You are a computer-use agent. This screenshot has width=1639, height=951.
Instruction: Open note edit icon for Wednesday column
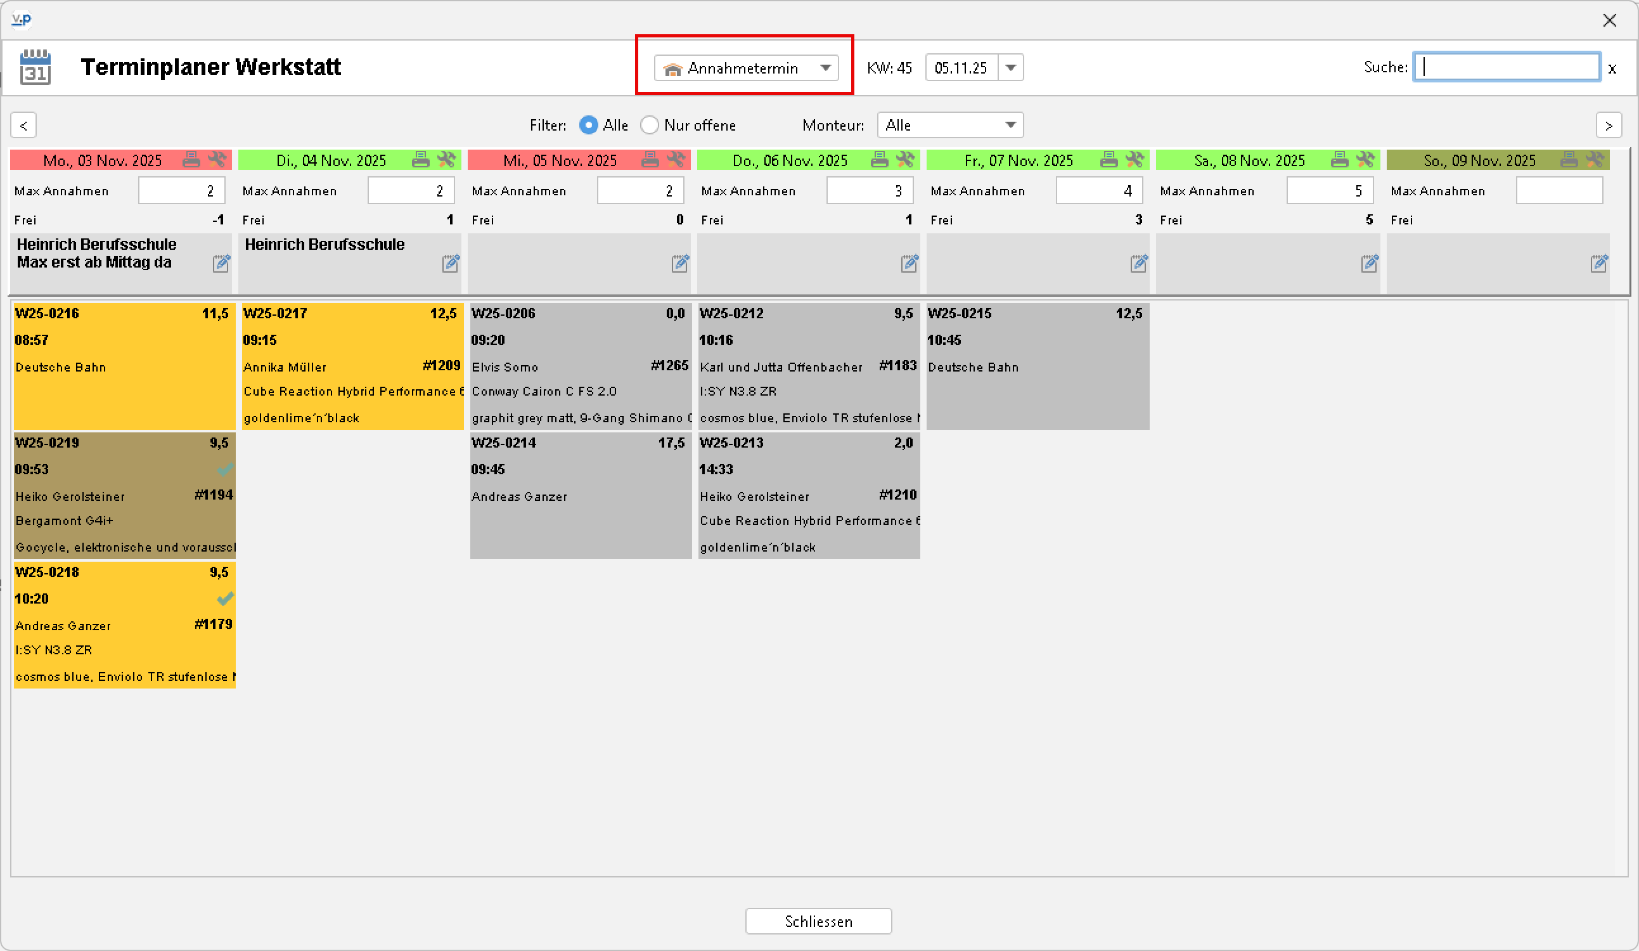click(x=680, y=264)
